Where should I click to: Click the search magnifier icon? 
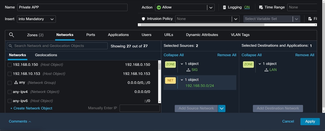click(x=12, y=35)
